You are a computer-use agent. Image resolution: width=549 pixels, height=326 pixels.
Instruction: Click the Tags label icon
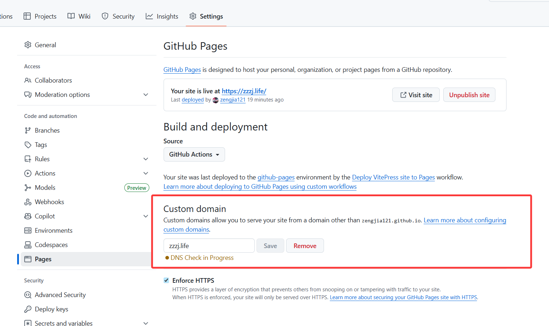28,145
